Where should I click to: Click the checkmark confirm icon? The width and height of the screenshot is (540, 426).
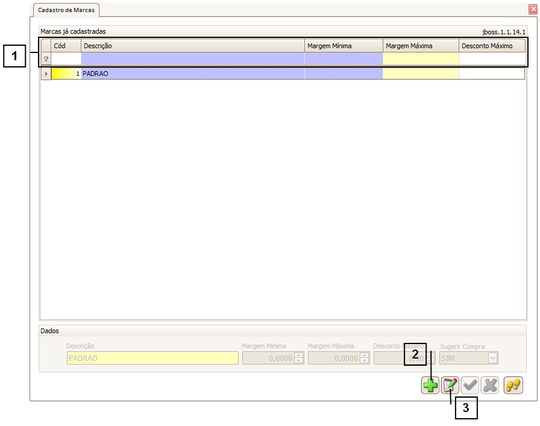[470, 386]
